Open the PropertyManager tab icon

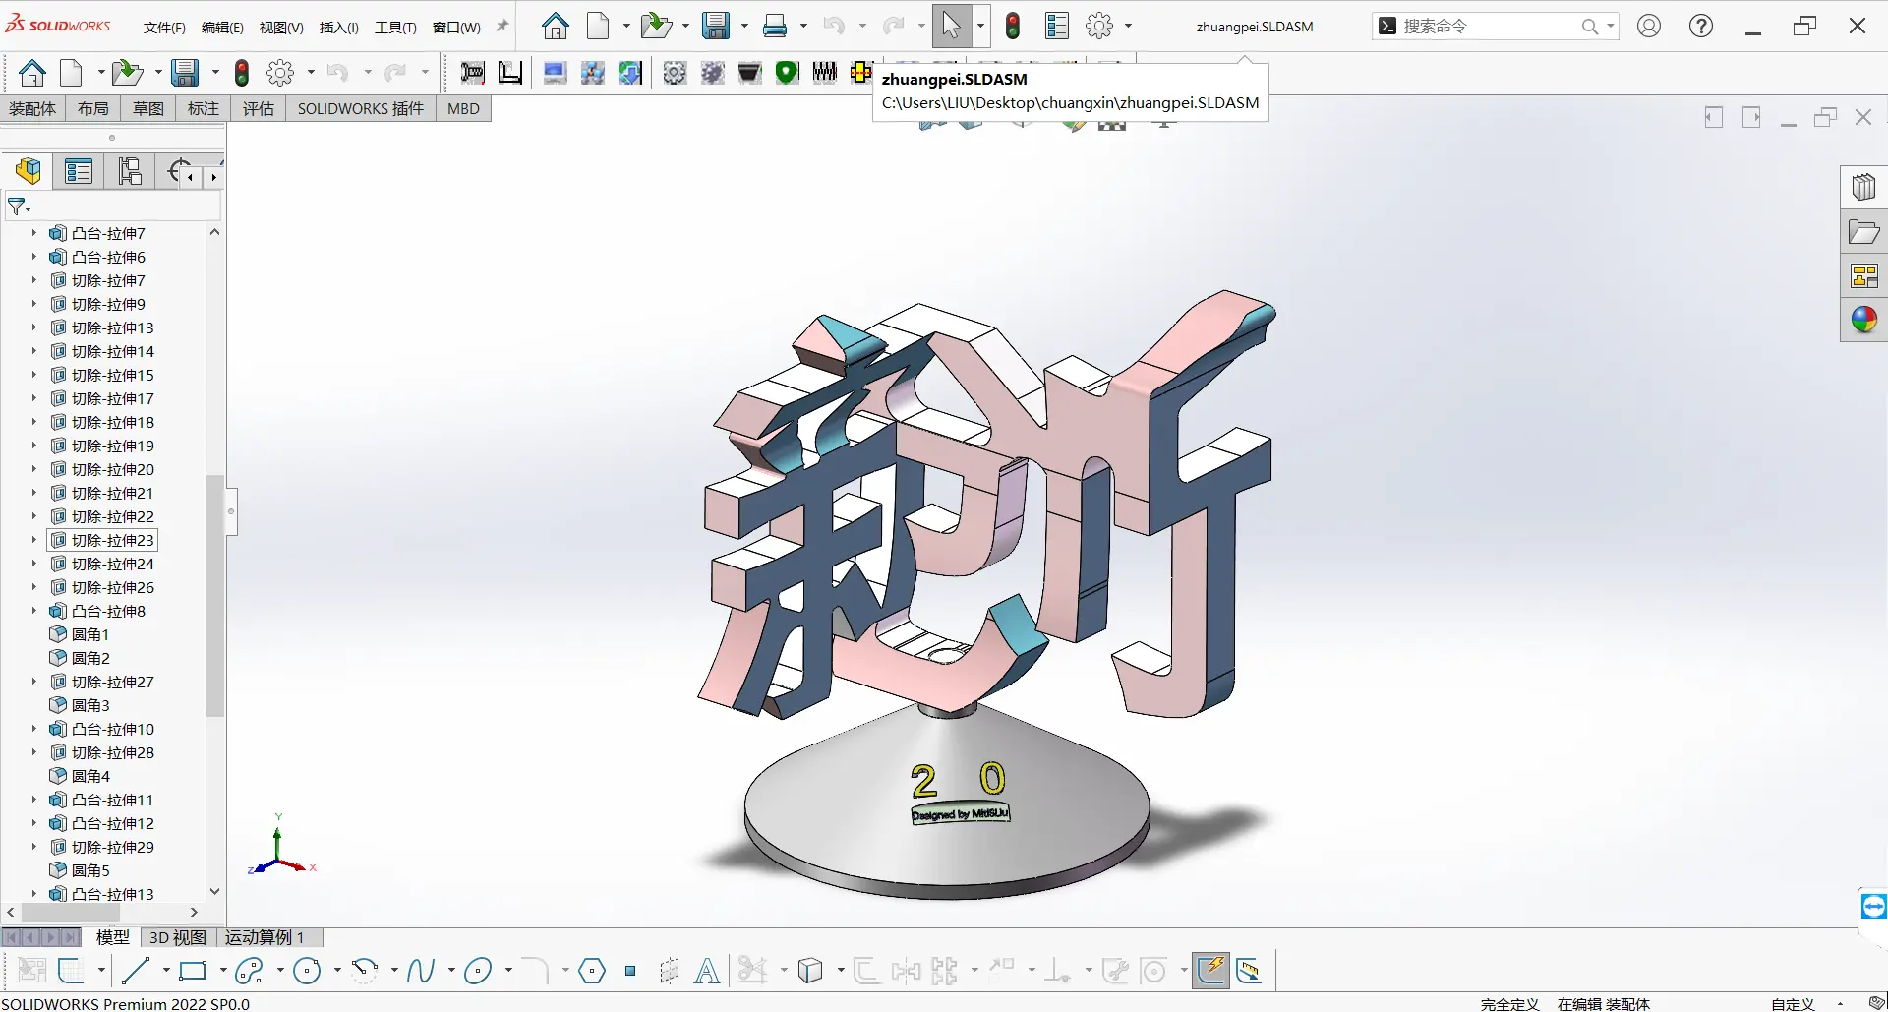click(x=79, y=171)
